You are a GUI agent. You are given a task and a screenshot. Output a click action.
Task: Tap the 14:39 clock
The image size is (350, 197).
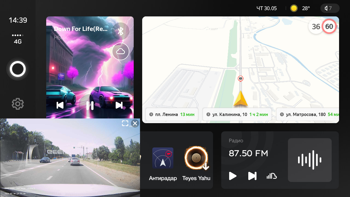(x=18, y=20)
